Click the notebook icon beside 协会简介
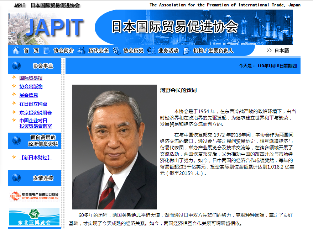Screen dimensions: 313x229 tap(47, 50)
